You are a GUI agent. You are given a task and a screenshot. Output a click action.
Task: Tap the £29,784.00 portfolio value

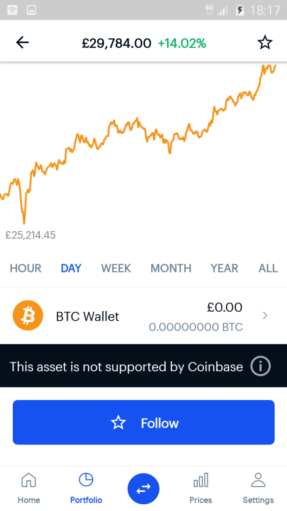click(116, 42)
